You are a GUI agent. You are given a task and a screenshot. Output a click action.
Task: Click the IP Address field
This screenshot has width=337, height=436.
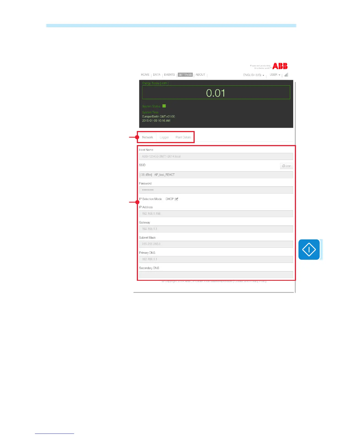[x=216, y=214]
